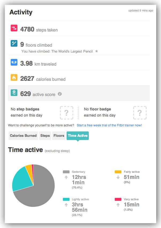This screenshot has height=228, width=161.
Task: Click the yellow Fairly active legend swatch
Action: coord(118,172)
